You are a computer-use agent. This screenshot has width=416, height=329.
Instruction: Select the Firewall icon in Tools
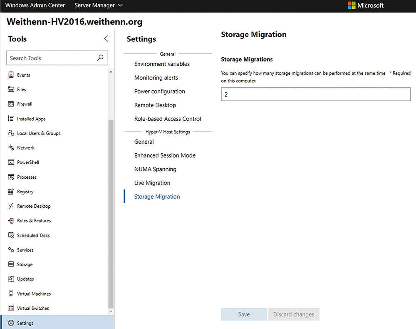[x=11, y=104]
